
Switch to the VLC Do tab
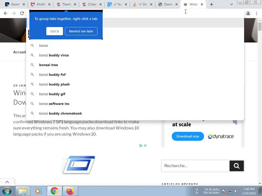(140, 4)
